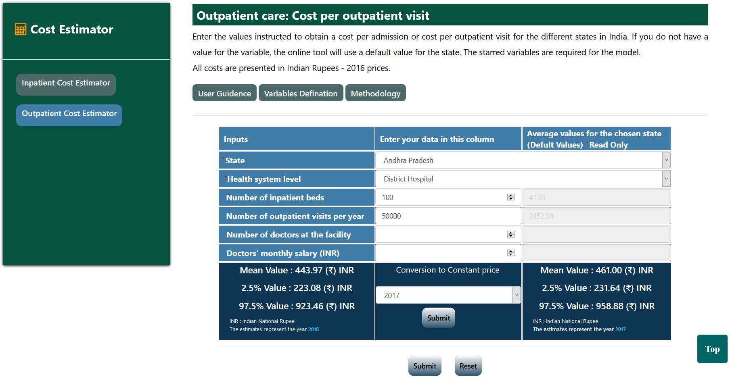The image size is (730, 377).
Task: Click the outpatient visits per year field
Action: pos(448,216)
